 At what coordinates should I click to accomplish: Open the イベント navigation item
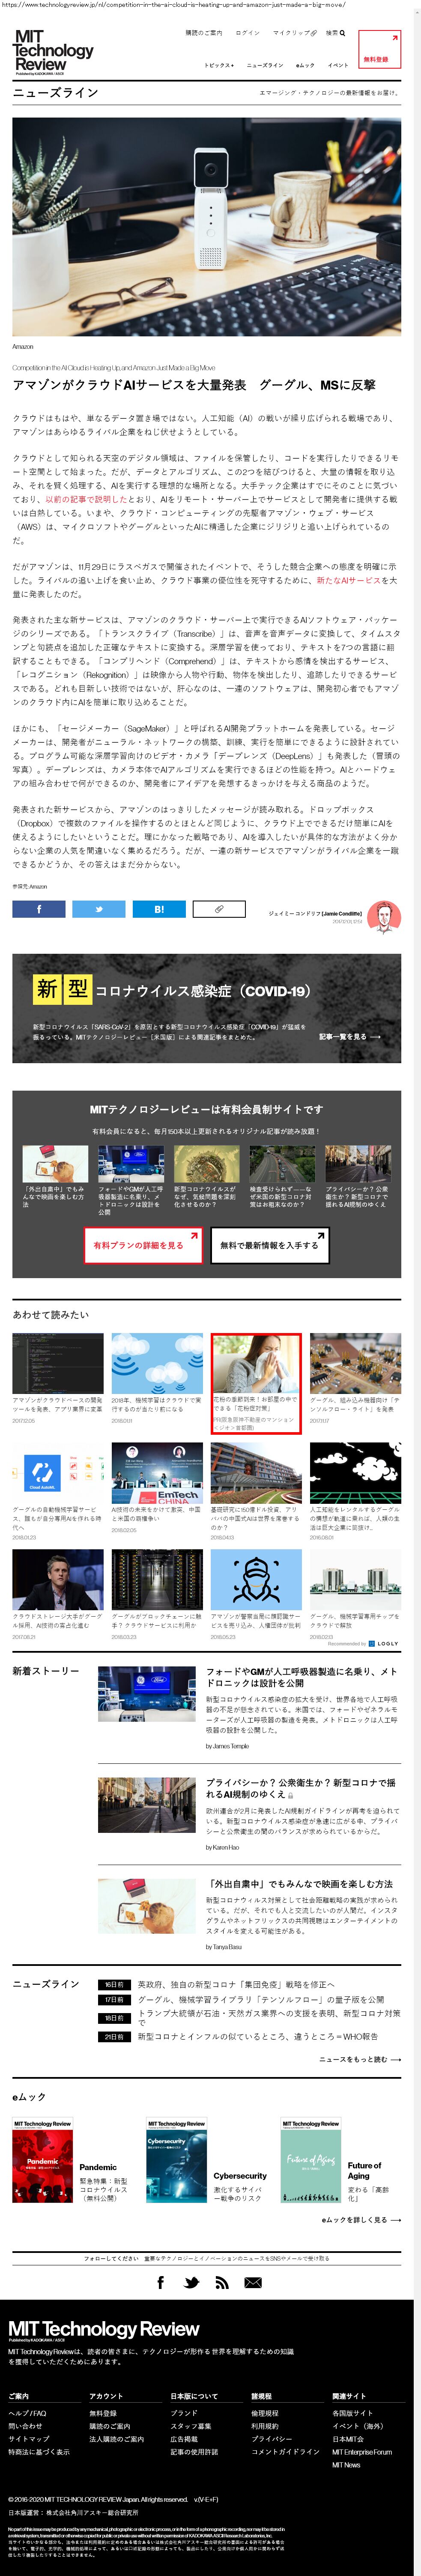338,65
